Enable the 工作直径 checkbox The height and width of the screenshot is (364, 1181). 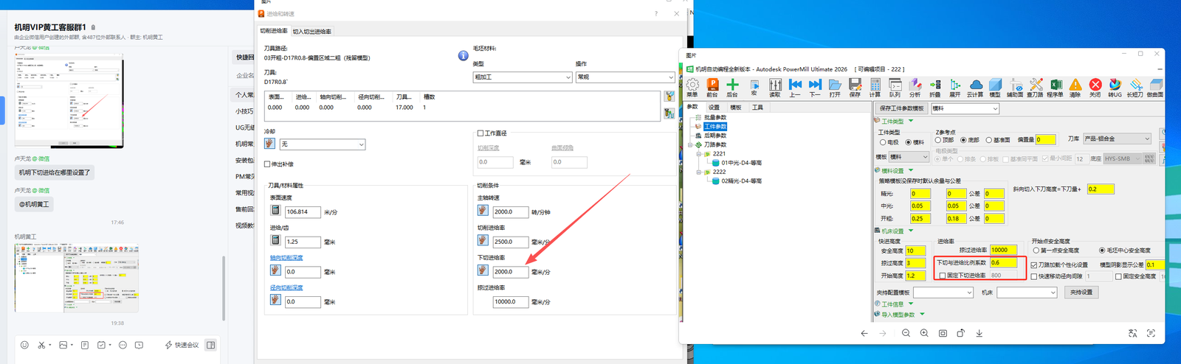coord(481,133)
